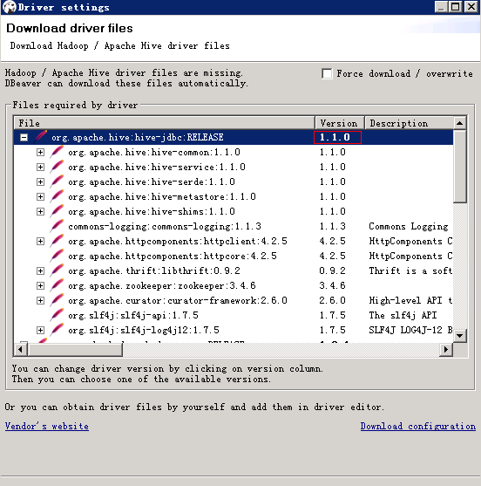Click the Description column header

tap(410, 123)
